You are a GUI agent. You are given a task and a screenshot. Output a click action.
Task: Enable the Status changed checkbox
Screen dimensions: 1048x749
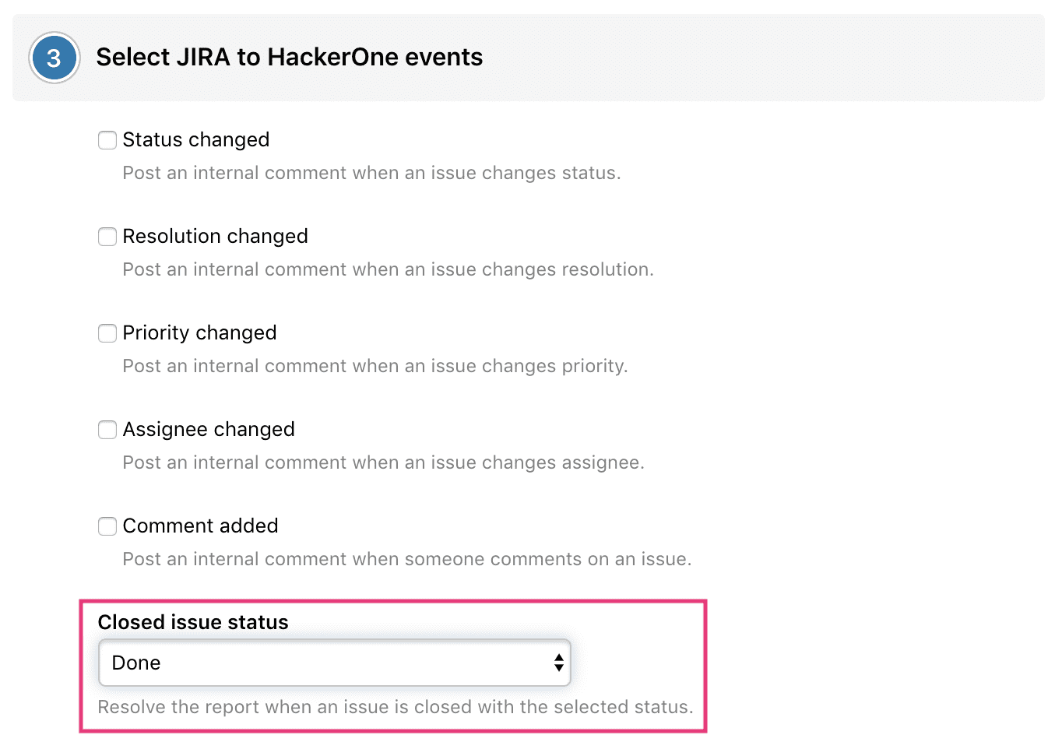(x=107, y=140)
